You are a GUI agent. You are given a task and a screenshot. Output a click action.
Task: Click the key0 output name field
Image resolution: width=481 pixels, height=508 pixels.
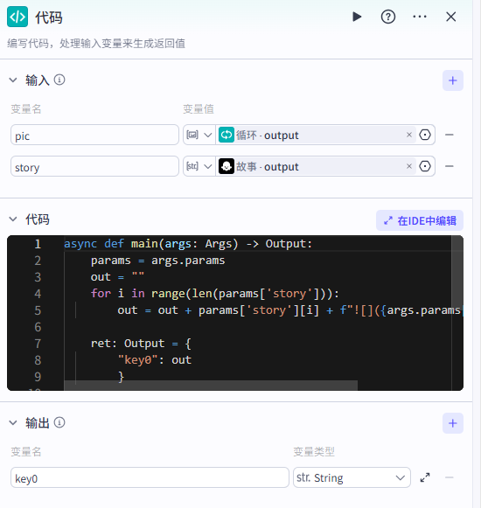pyautogui.click(x=150, y=477)
